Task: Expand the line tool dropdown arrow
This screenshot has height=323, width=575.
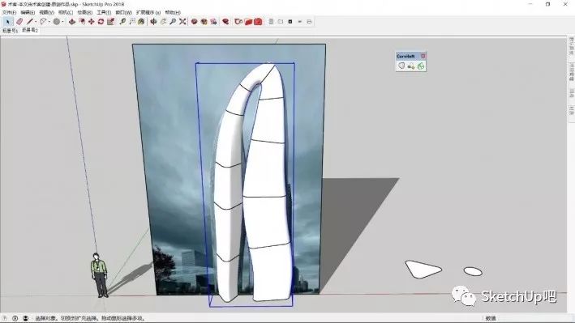Action: click(36, 22)
